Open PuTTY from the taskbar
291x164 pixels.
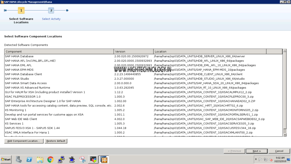click(61, 159)
